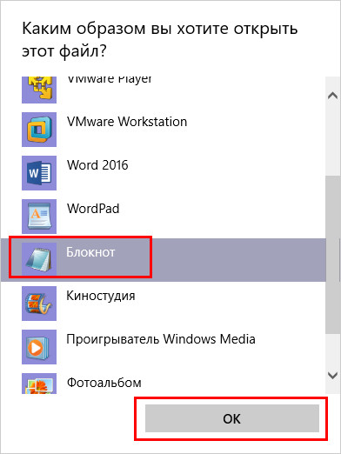This screenshot has height=454, width=341.
Task: Click the scrollbar up arrow
Action: 332,96
